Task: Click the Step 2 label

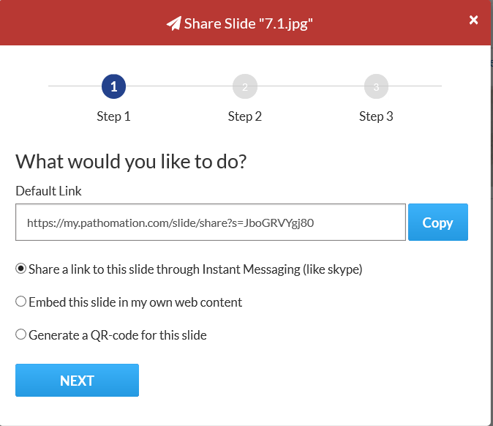Action: point(244,116)
